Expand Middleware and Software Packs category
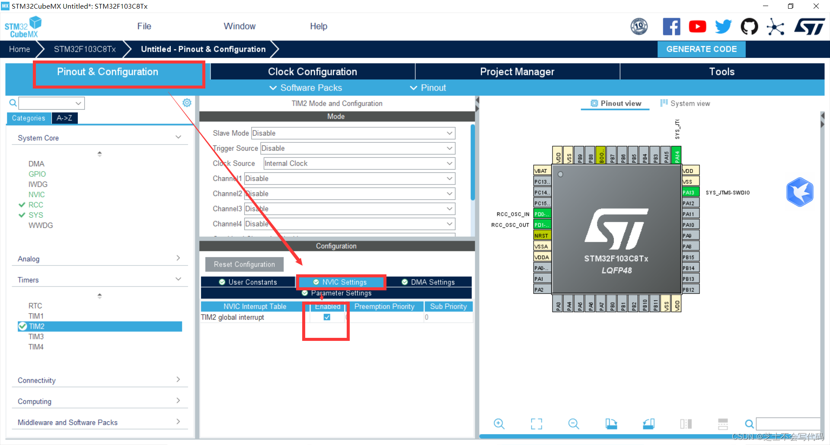This screenshot has height=445, width=830. 99,423
